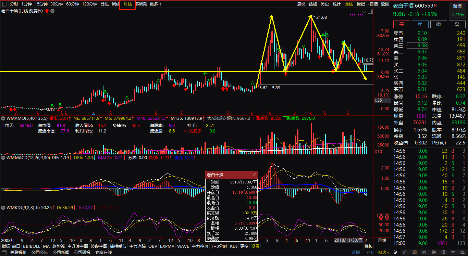
Task: Select the 窗口 tab at bottom
Action: tap(16, 246)
